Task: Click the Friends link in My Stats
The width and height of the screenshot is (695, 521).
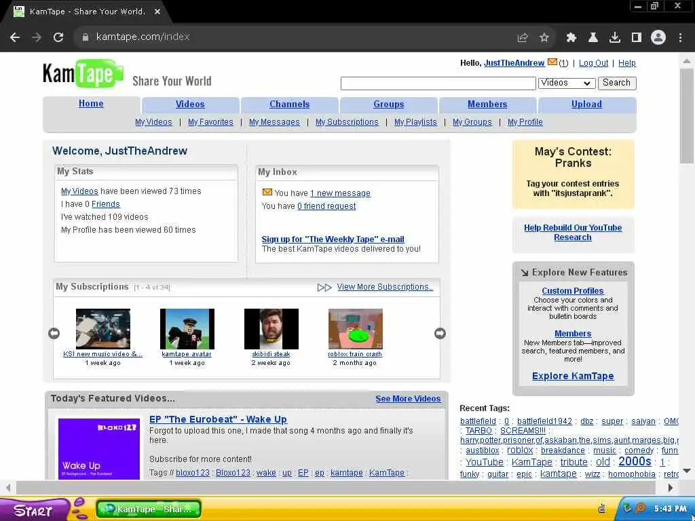Action: [105, 204]
